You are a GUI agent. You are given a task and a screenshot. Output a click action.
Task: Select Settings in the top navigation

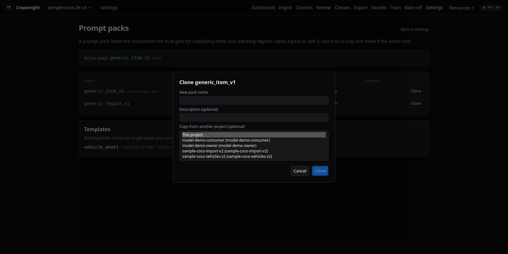pyautogui.click(x=434, y=8)
